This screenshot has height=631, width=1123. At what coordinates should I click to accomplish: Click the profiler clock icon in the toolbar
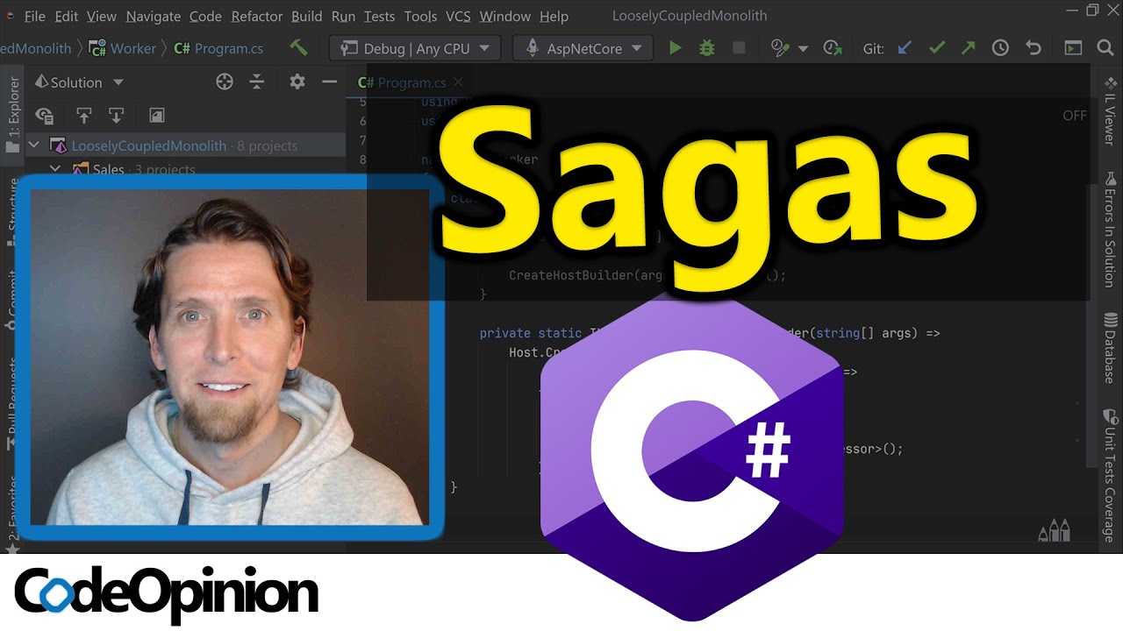[780, 48]
